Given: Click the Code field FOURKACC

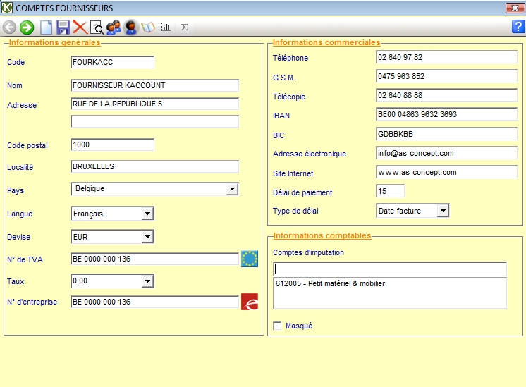Looking at the screenshot, I should point(112,62).
